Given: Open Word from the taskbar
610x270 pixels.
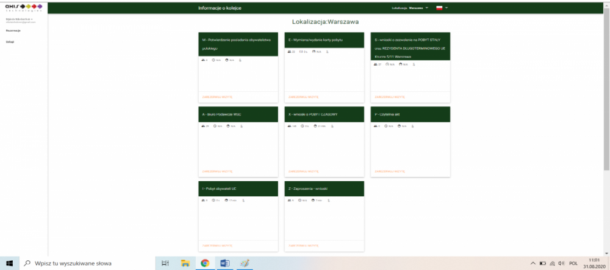Looking at the screenshot, I should coord(224,263).
